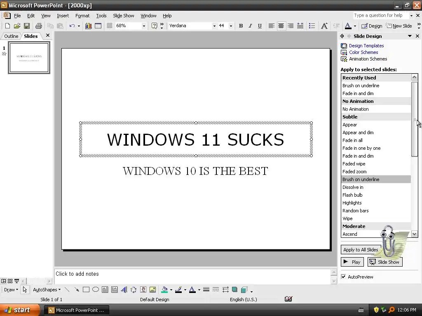Click the Distributed alignment icon
This screenshot has width=422, height=316.
click(x=300, y=26)
